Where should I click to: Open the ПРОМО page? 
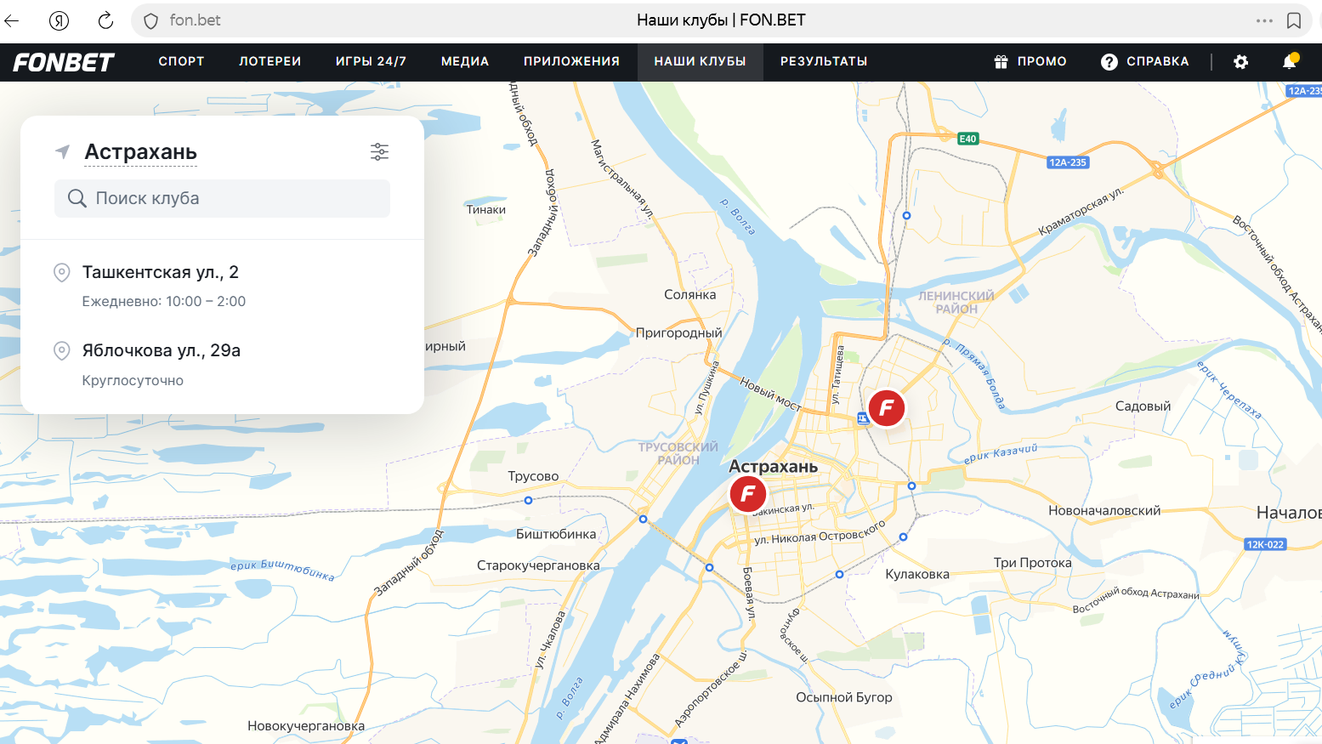coord(1030,61)
